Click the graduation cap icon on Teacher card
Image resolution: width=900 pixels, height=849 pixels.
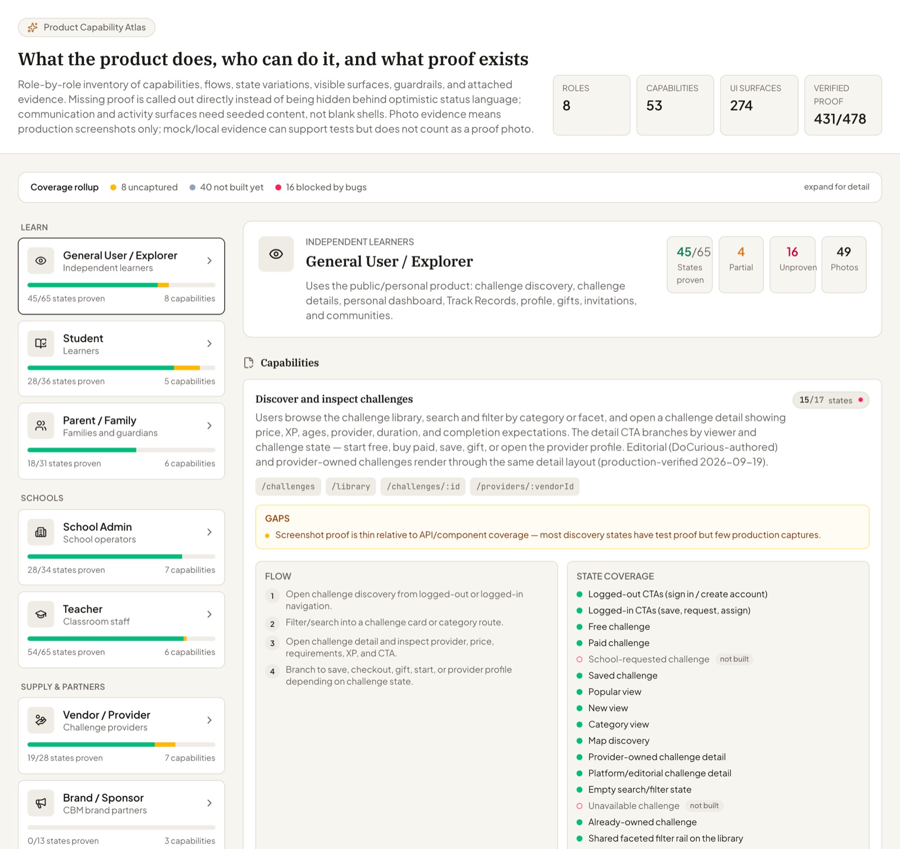[x=40, y=614]
